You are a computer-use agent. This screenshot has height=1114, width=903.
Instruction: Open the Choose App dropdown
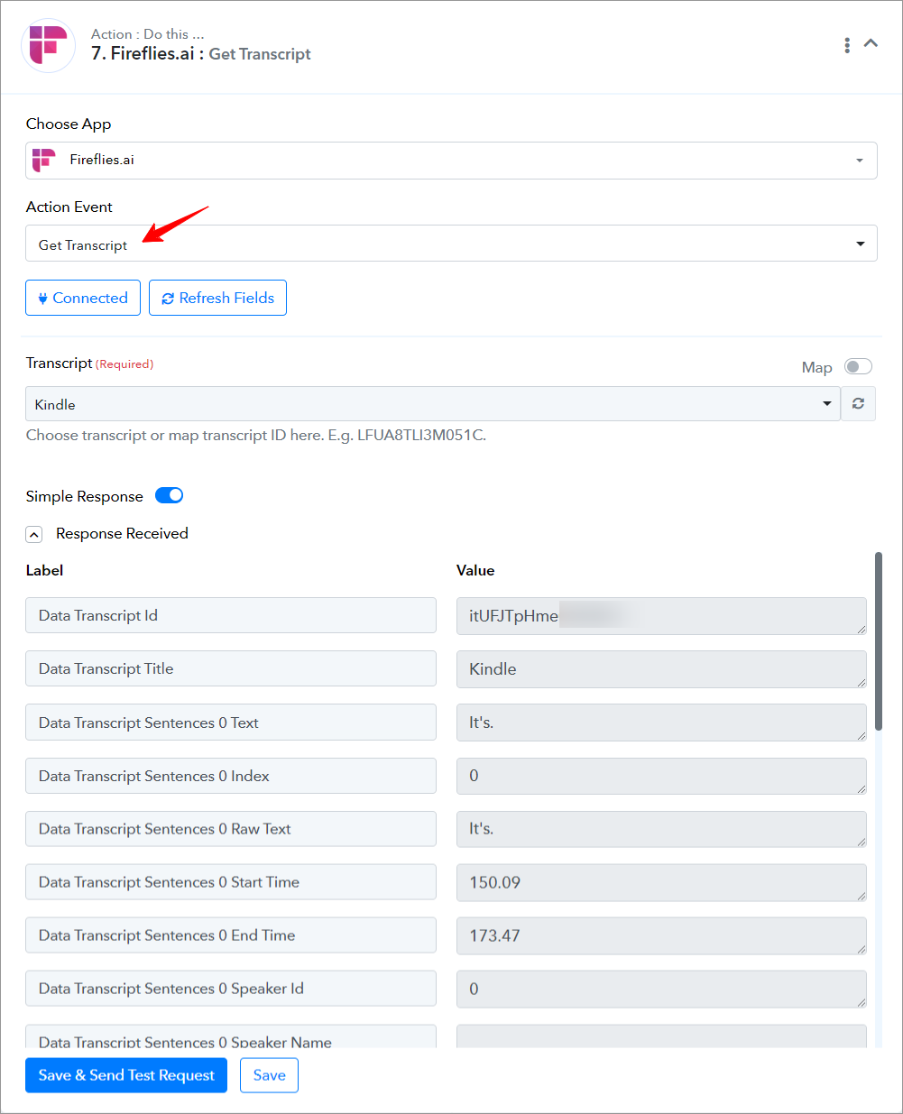(451, 161)
